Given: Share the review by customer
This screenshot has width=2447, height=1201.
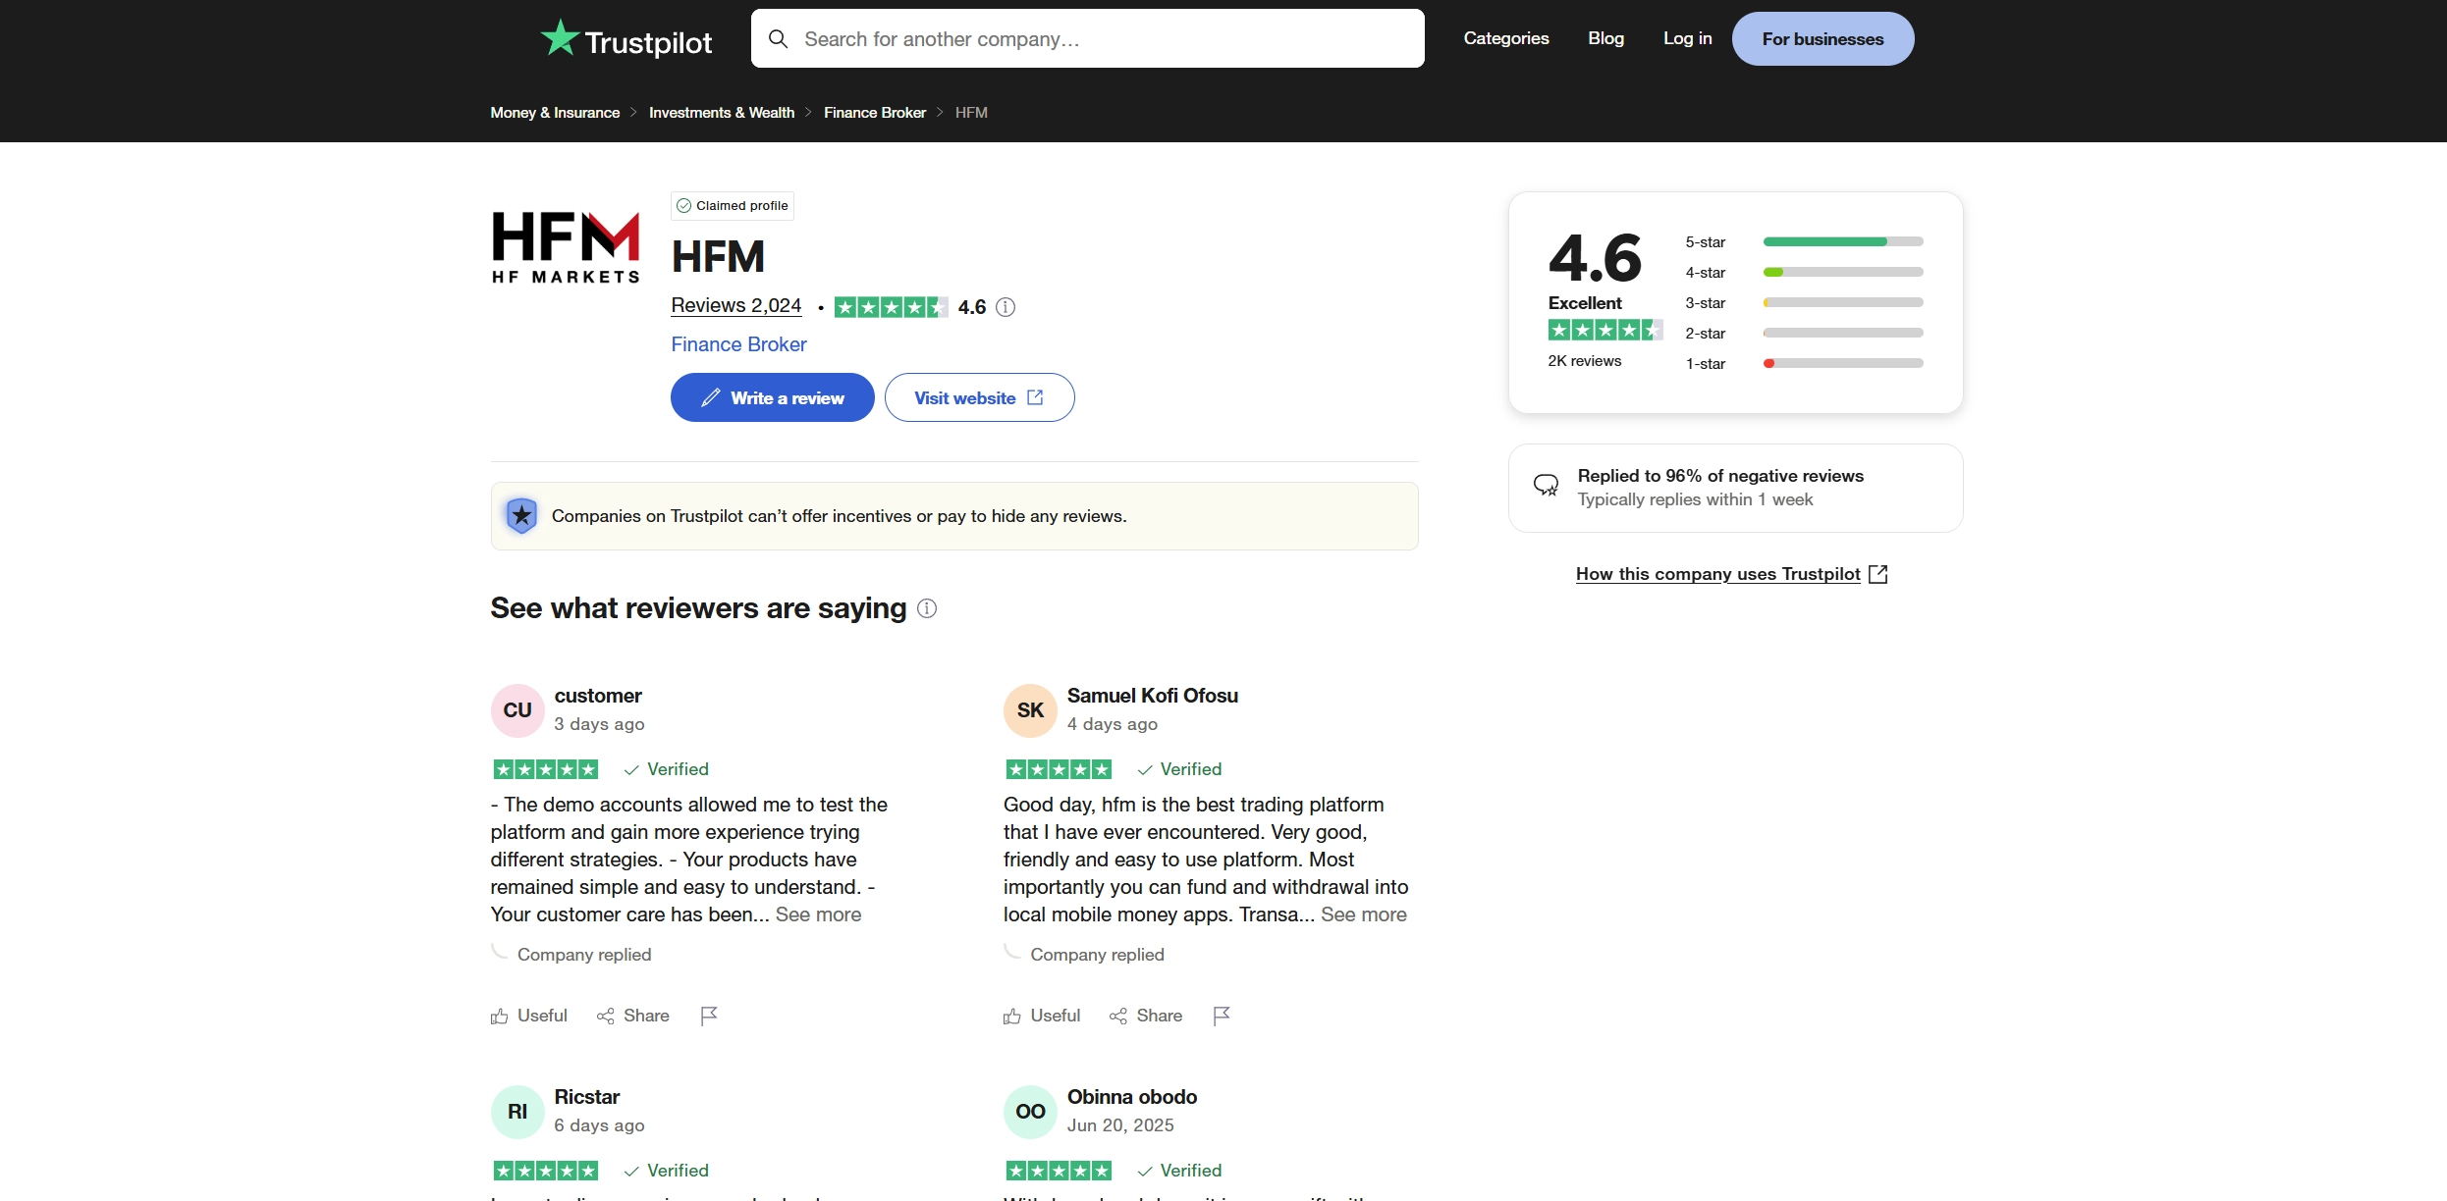Looking at the screenshot, I should click(x=633, y=1016).
